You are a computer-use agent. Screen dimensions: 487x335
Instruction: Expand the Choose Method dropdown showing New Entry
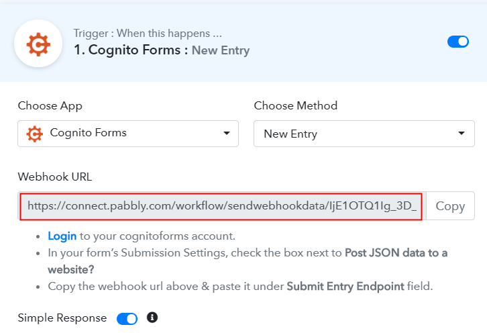coord(364,134)
